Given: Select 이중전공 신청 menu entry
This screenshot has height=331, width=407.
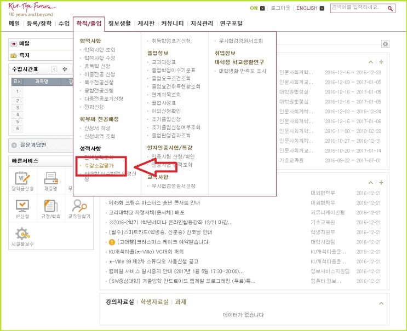Looking at the screenshot, I should (100, 74).
